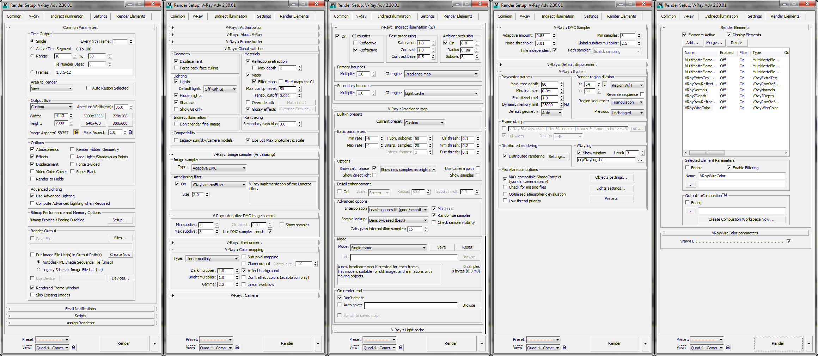
Task: Select the Active Time Segment radio button
Action: click(x=32, y=49)
